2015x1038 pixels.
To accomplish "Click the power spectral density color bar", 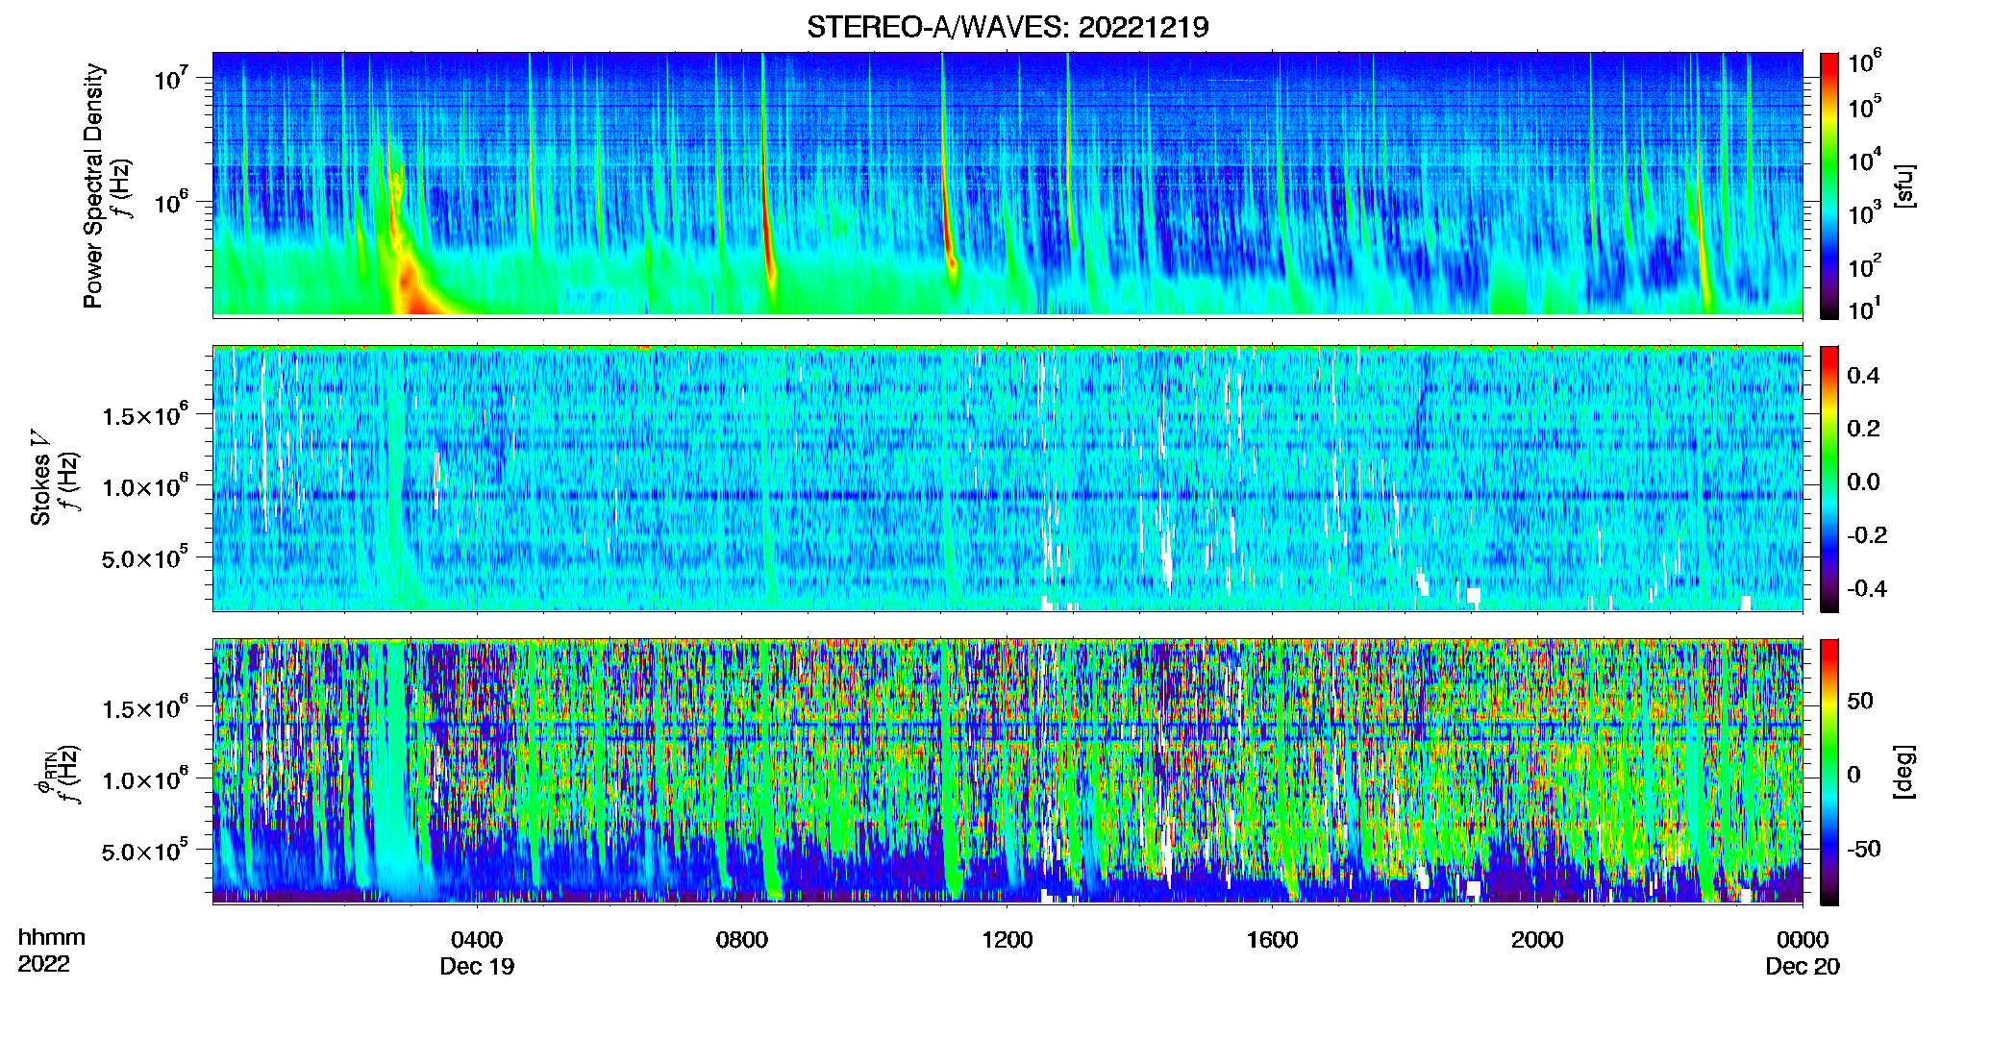I will 1828,185.
